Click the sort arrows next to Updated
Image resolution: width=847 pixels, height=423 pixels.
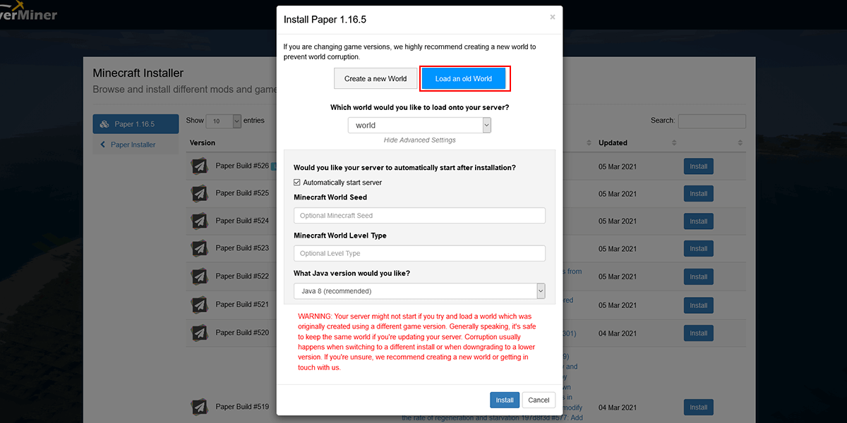673,142
